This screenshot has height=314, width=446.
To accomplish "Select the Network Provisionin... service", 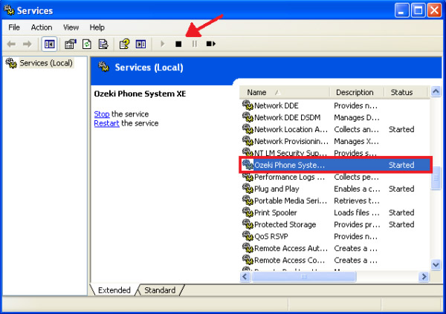I will tap(335, 142).
